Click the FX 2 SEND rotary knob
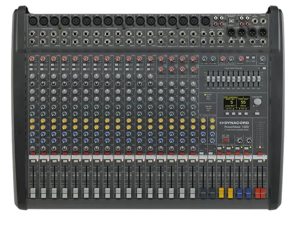This screenshot has height=228, width=296. [213, 58]
